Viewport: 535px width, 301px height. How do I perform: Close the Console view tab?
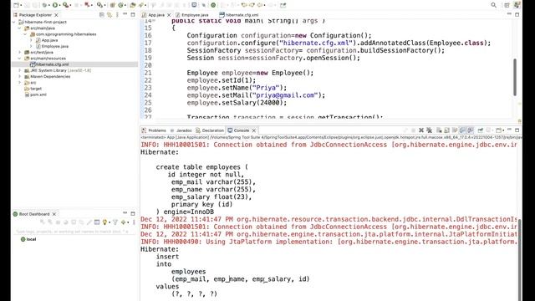[x=253, y=130]
